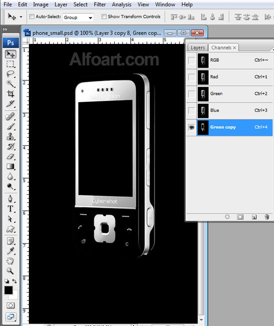Select the Dodge tool
The image size is (274, 326).
click(10, 186)
